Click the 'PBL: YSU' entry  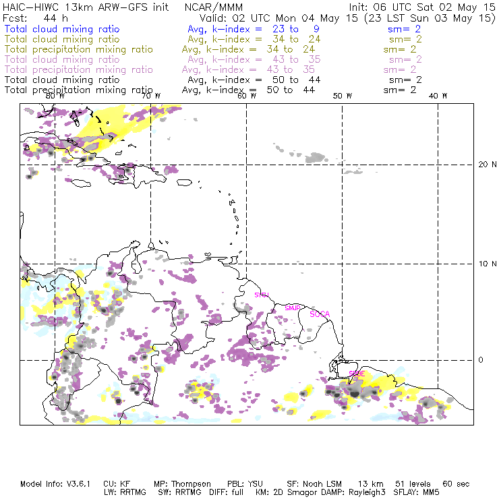[x=245, y=484]
